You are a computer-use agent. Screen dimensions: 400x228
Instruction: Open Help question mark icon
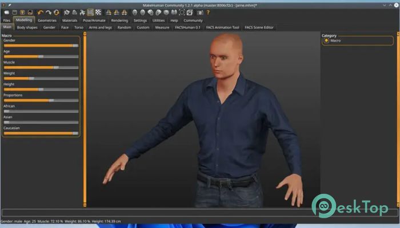point(208,12)
